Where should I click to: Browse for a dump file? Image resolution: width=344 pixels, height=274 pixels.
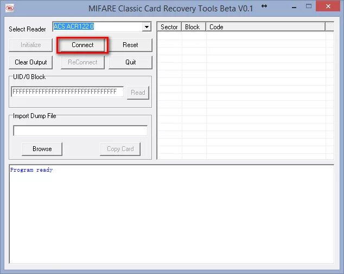tap(42, 149)
